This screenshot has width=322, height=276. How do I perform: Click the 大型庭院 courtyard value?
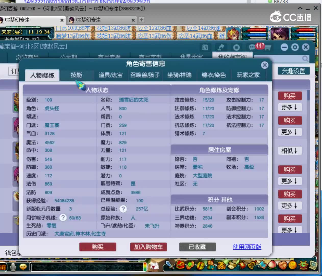click(202, 176)
